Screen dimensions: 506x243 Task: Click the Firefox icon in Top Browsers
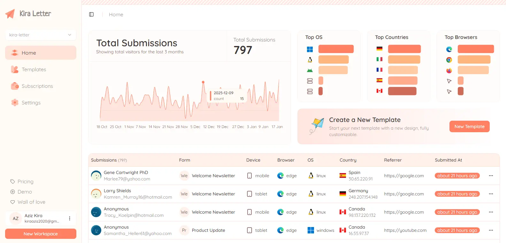pos(449,70)
